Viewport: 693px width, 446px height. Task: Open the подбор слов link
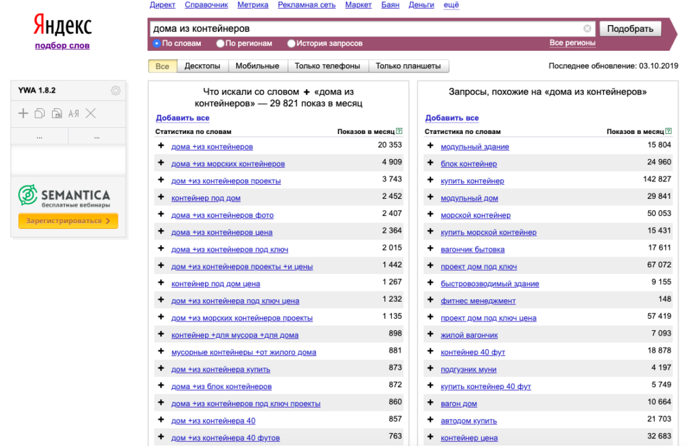tap(62, 45)
